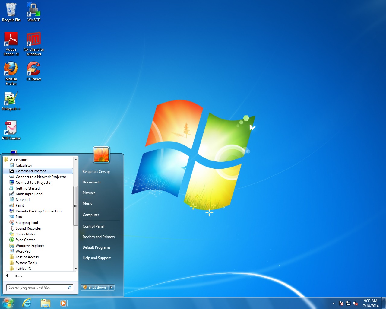The width and height of the screenshot is (386, 309).
Task: Click the network tray icon
Action: pos(348,303)
